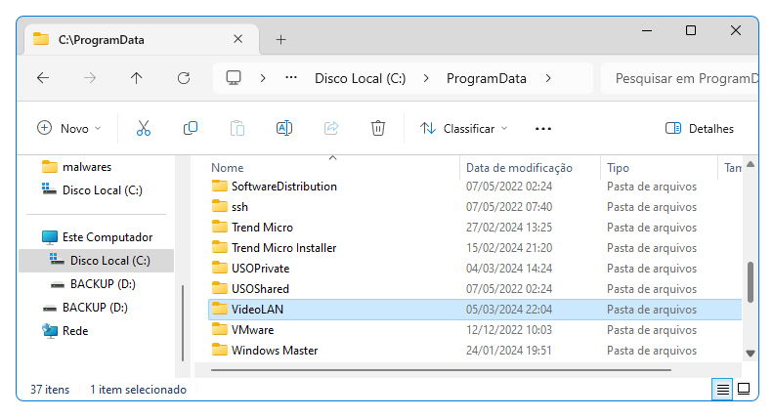This screenshot has height=418, width=773.
Task: Click the vertical scrollbar thumb
Action: click(751, 282)
